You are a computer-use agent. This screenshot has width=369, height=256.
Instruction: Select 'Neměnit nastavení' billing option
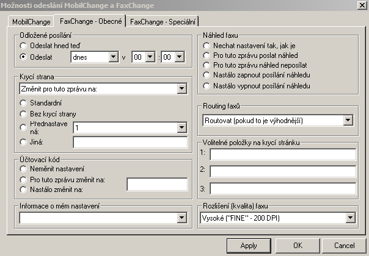click(23, 169)
